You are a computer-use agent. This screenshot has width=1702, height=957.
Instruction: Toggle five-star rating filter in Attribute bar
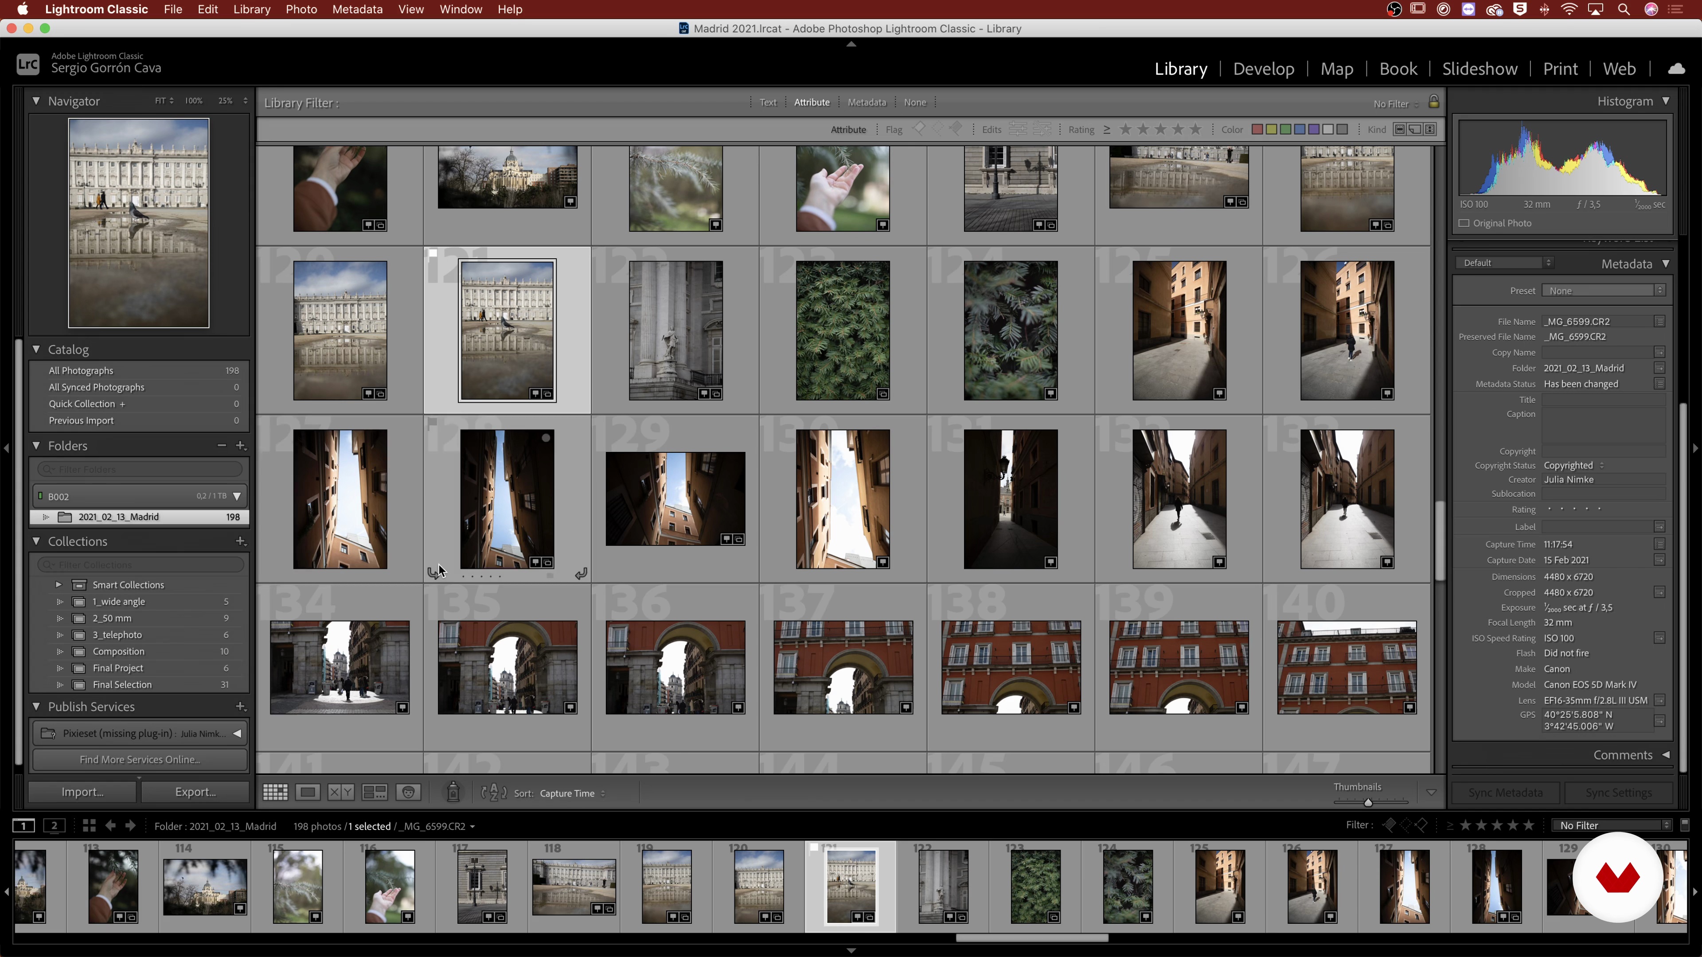[x=1195, y=129]
